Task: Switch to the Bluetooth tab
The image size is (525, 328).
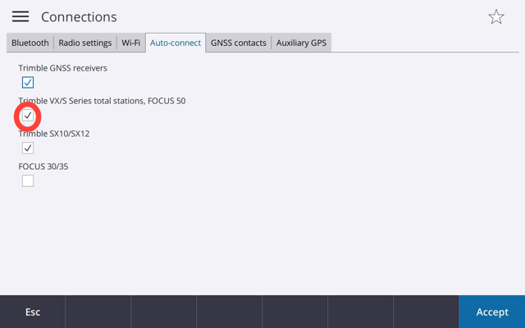Action: (x=30, y=43)
